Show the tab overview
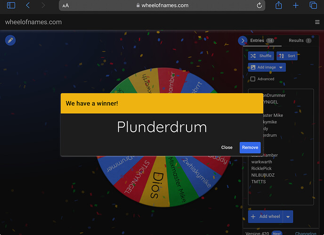324x235 pixels. click(x=313, y=5)
